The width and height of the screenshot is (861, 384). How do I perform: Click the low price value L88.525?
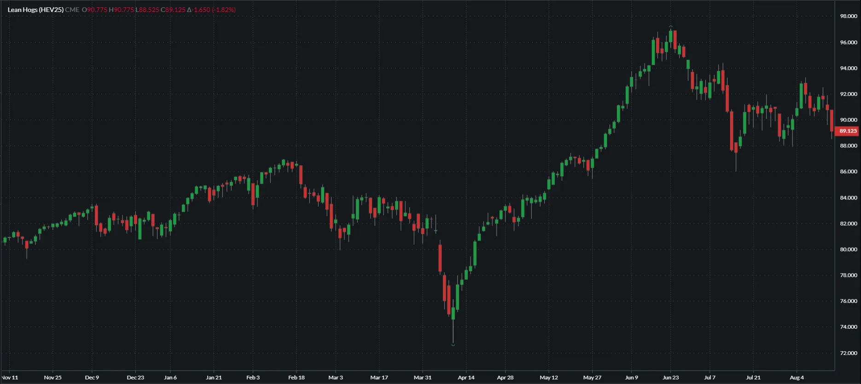point(147,10)
